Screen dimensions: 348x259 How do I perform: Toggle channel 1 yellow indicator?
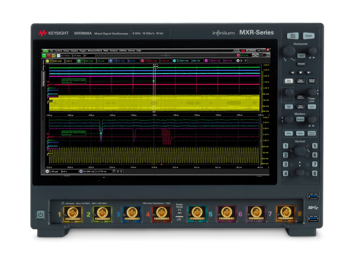coord(47,61)
